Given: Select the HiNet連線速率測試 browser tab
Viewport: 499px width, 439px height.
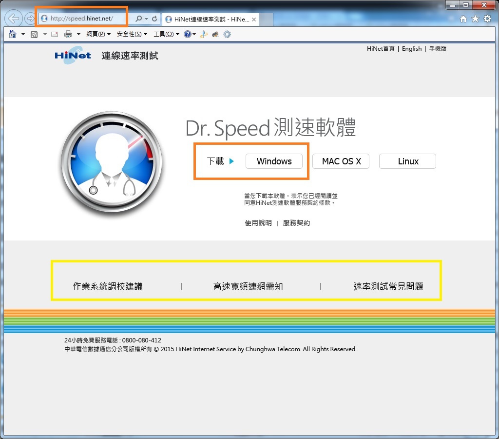Looking at the screenshot, I should (211, 20).
